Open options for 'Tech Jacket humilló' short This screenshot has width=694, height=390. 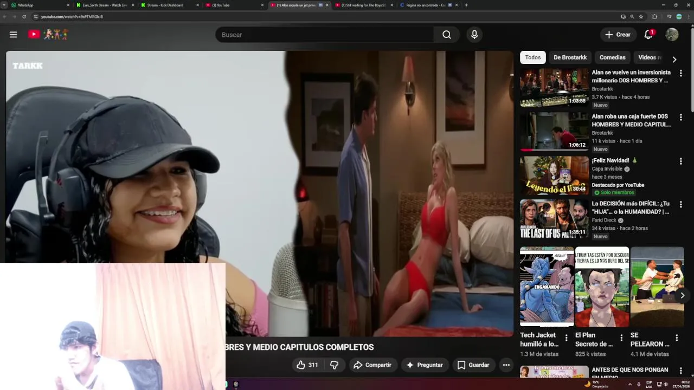pyautogui.click(x=566, y=338)
